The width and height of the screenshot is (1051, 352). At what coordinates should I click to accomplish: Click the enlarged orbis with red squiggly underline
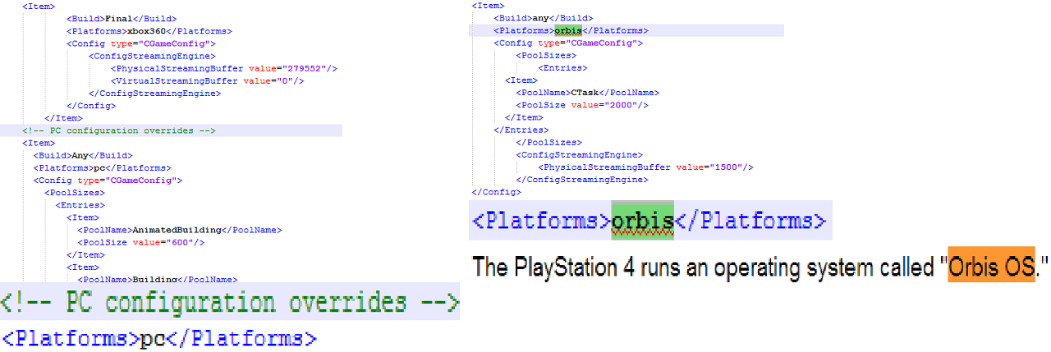pyautogui.click(x=642, y=221)
